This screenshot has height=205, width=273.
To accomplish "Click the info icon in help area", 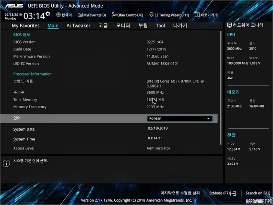I will [x=6, y=163].
